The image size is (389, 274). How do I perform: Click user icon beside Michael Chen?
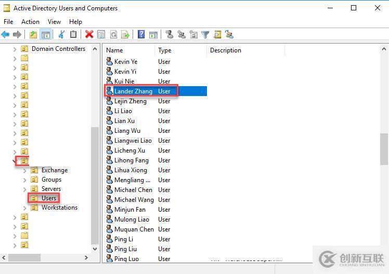tap(109, 189)
